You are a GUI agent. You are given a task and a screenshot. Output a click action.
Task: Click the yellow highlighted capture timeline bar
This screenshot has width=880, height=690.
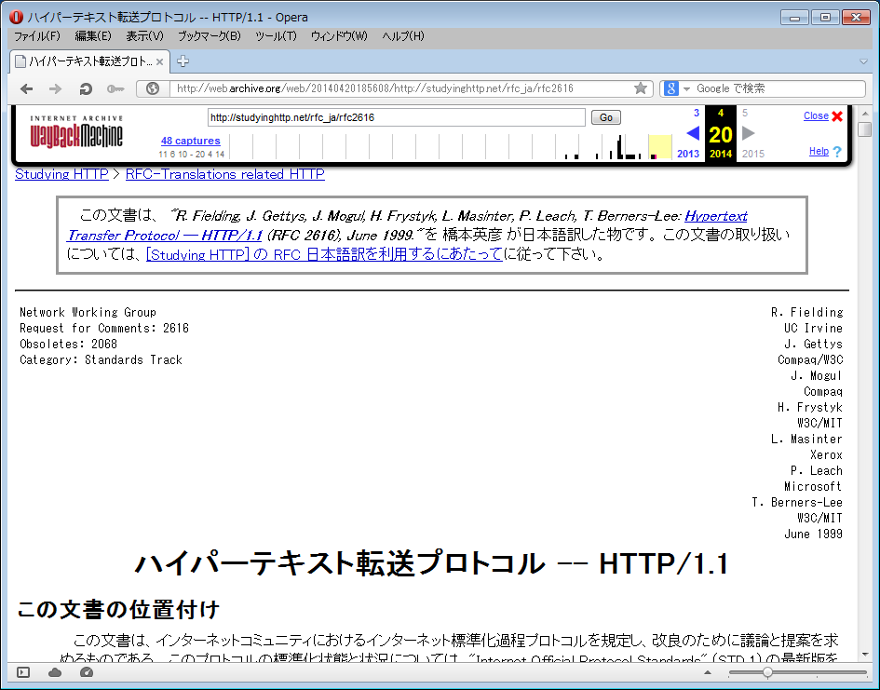660,147
